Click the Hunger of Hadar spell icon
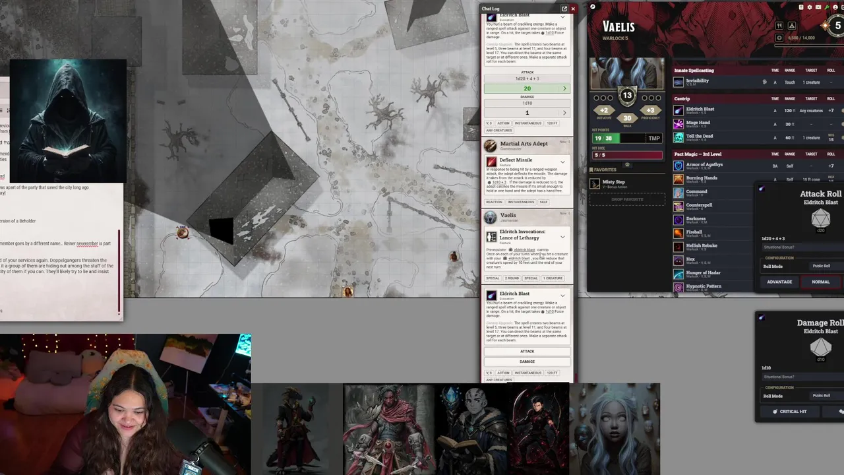 (x=678, y=274)
